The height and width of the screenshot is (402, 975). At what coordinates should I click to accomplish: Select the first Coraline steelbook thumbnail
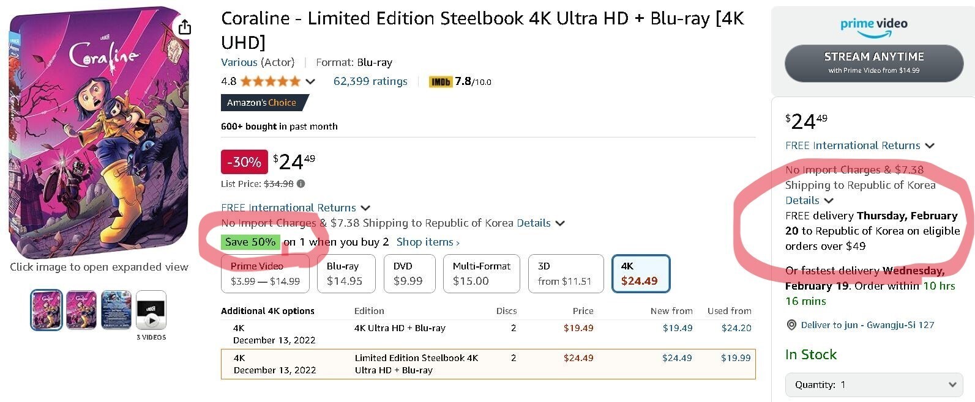[47, 310]
